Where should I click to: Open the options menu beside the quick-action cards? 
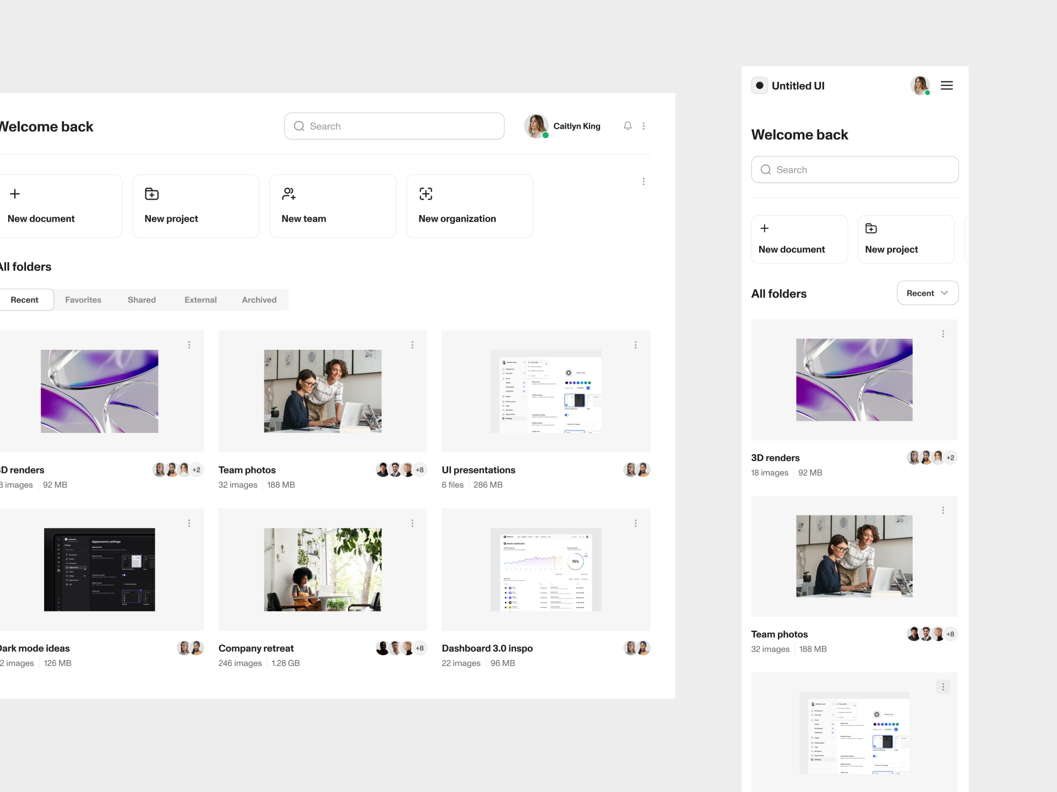click(x=644, y=182)
